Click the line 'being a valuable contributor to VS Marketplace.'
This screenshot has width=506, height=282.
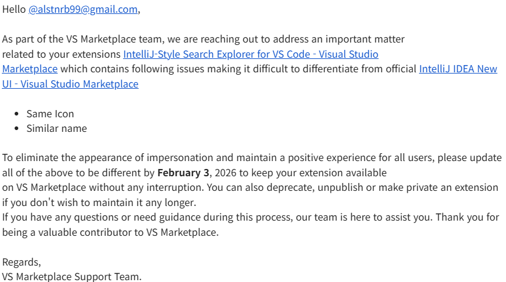point(110,232)
